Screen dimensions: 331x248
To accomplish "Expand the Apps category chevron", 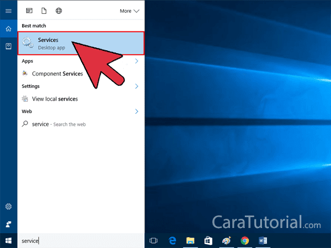I will point(136,61).
